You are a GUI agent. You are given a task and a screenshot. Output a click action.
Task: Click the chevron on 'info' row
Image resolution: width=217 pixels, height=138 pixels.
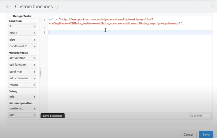pos(34,97)
